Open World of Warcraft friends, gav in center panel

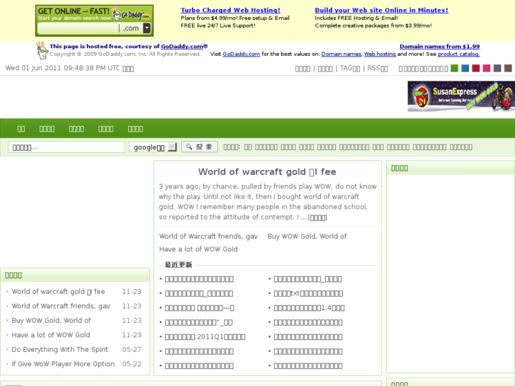click(x=208, y=236)
